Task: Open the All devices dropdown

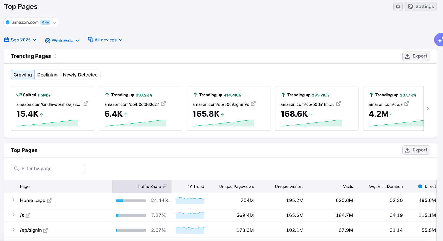Action: pos(105,40)
